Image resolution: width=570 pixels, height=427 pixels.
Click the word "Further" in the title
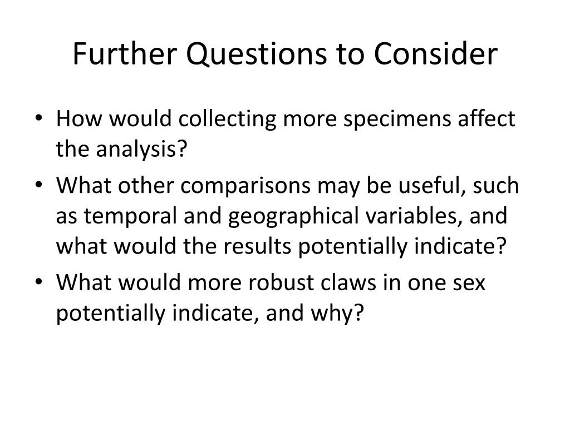click(x=125, y=54)
